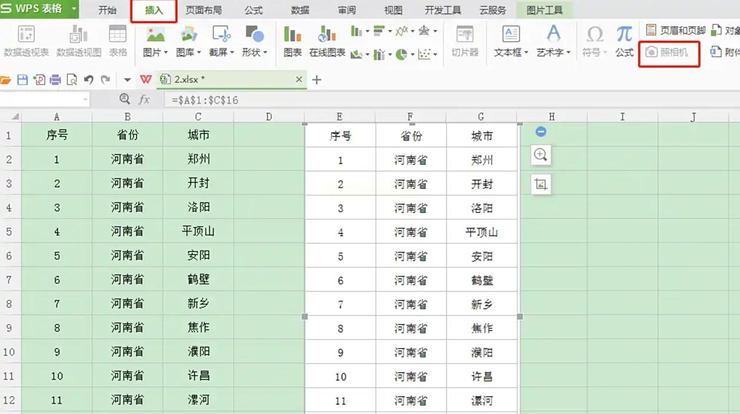Close the 2.xlsx document tab
This screenshot has height=414, width=740.
click(x=299, y=79)
